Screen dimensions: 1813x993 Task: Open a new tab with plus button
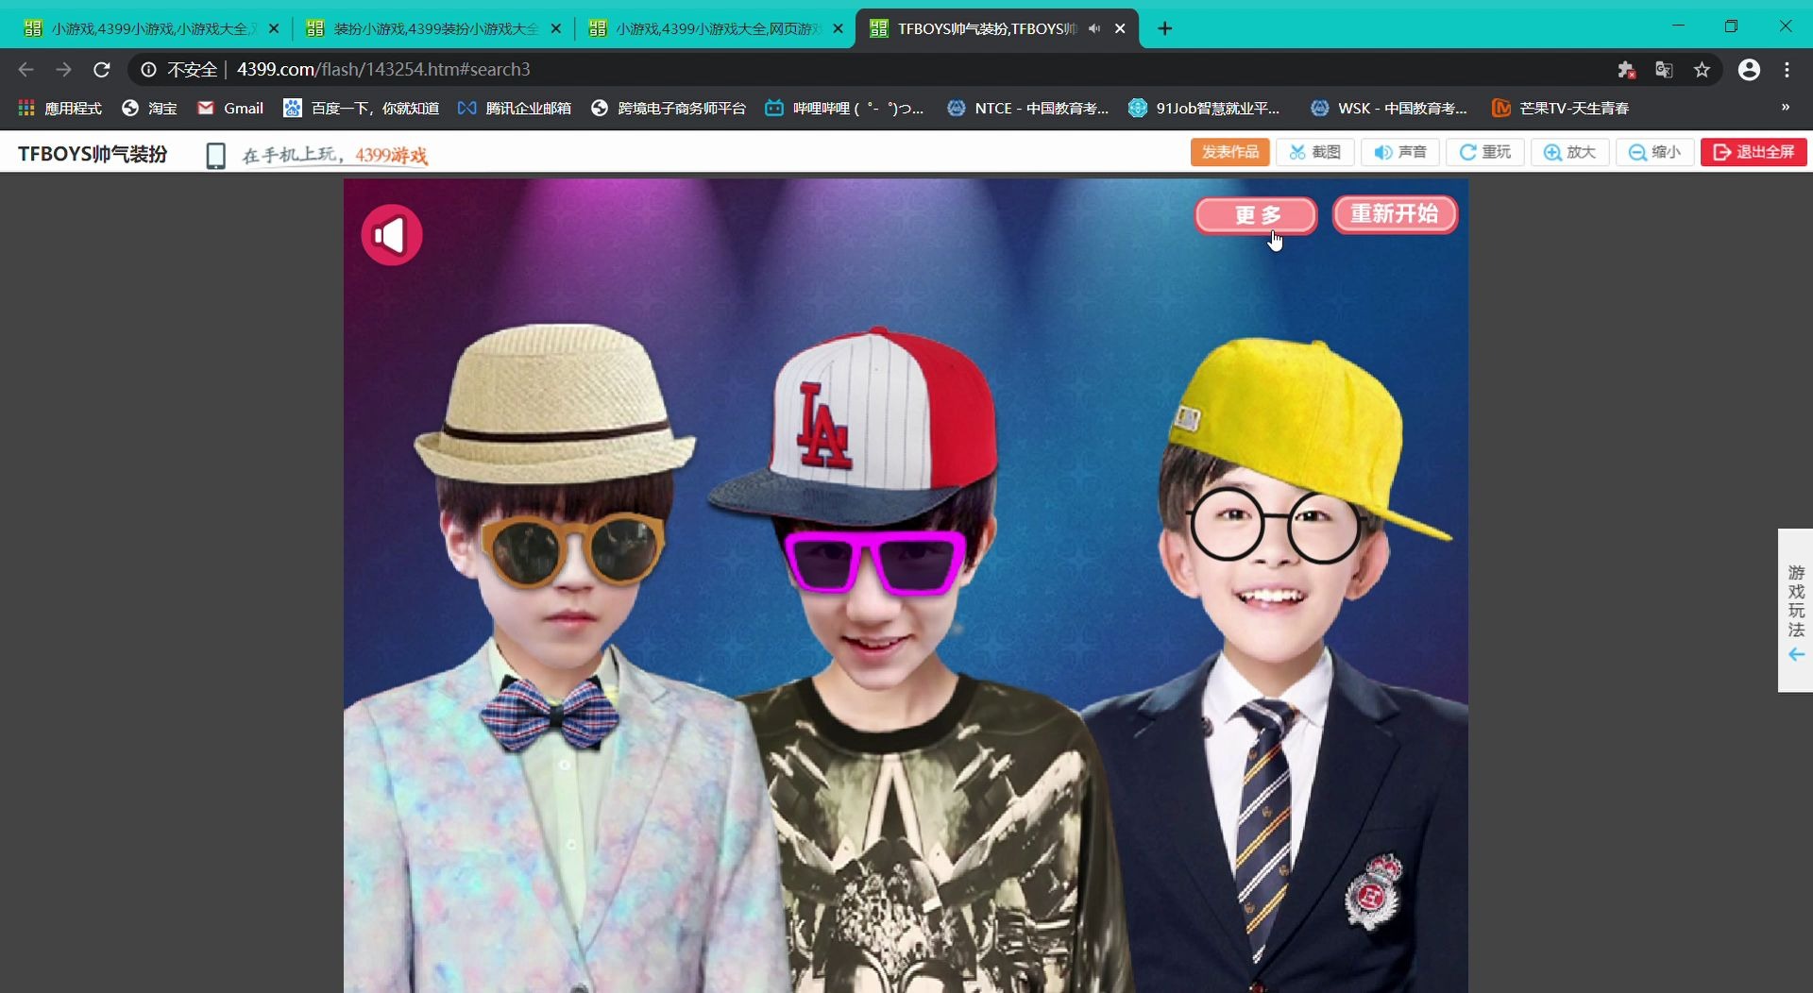coord(1165,28)
